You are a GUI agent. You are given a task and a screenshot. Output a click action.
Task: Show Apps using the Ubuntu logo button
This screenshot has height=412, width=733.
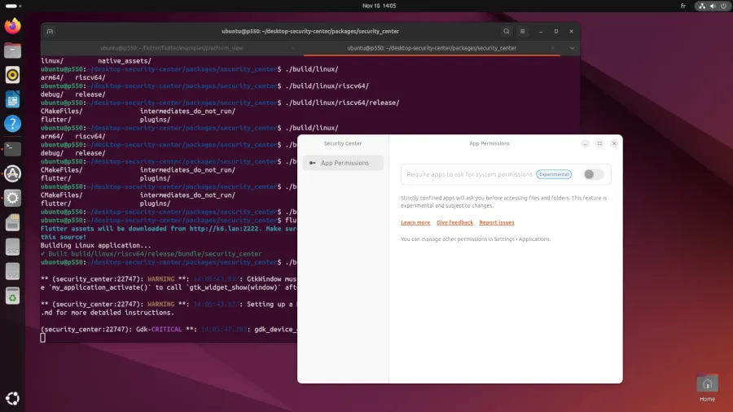click(x=12, y=398)
